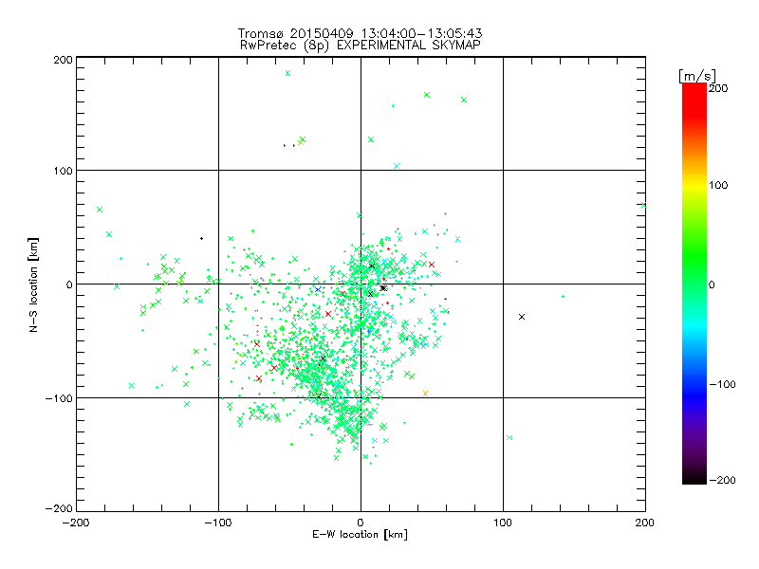
Task: Click the y-axis tick label 100
Action: pyautogui.click(x=63, y=171)
